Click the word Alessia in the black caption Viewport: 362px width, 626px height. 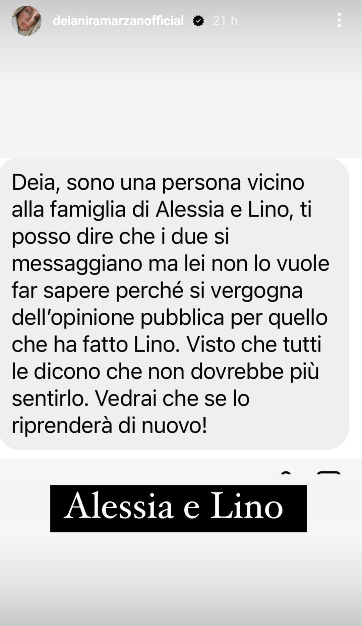[x=119, y=506]
